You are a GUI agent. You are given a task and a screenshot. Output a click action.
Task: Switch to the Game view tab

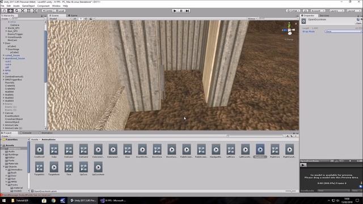pyautogui.click(x=73, y=15)
